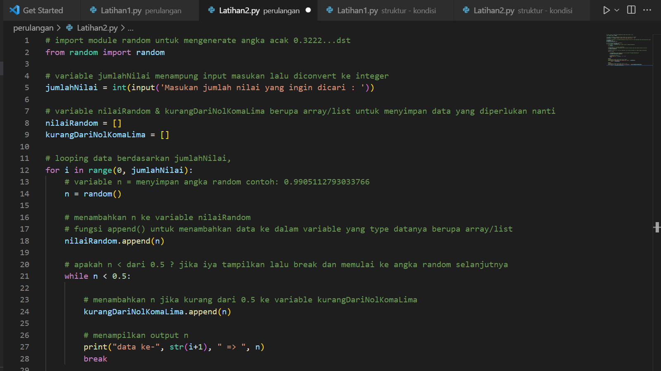Open Latihan1.py struktur - kondisi tab
The height and width of the screenshot is (371, 661).
pyautogui.click(x=385, y=10)
